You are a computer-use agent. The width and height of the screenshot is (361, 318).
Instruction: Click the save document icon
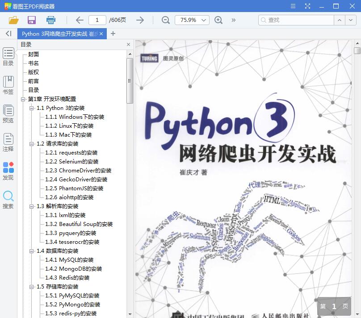pyautogui.click(x=31, y=20)
